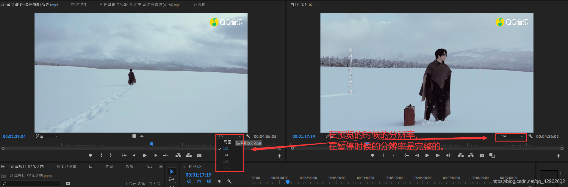Viewport: 568px width, 187px height.
Task: Switch to 信息 tab
Action: click(x=109, y=166)
